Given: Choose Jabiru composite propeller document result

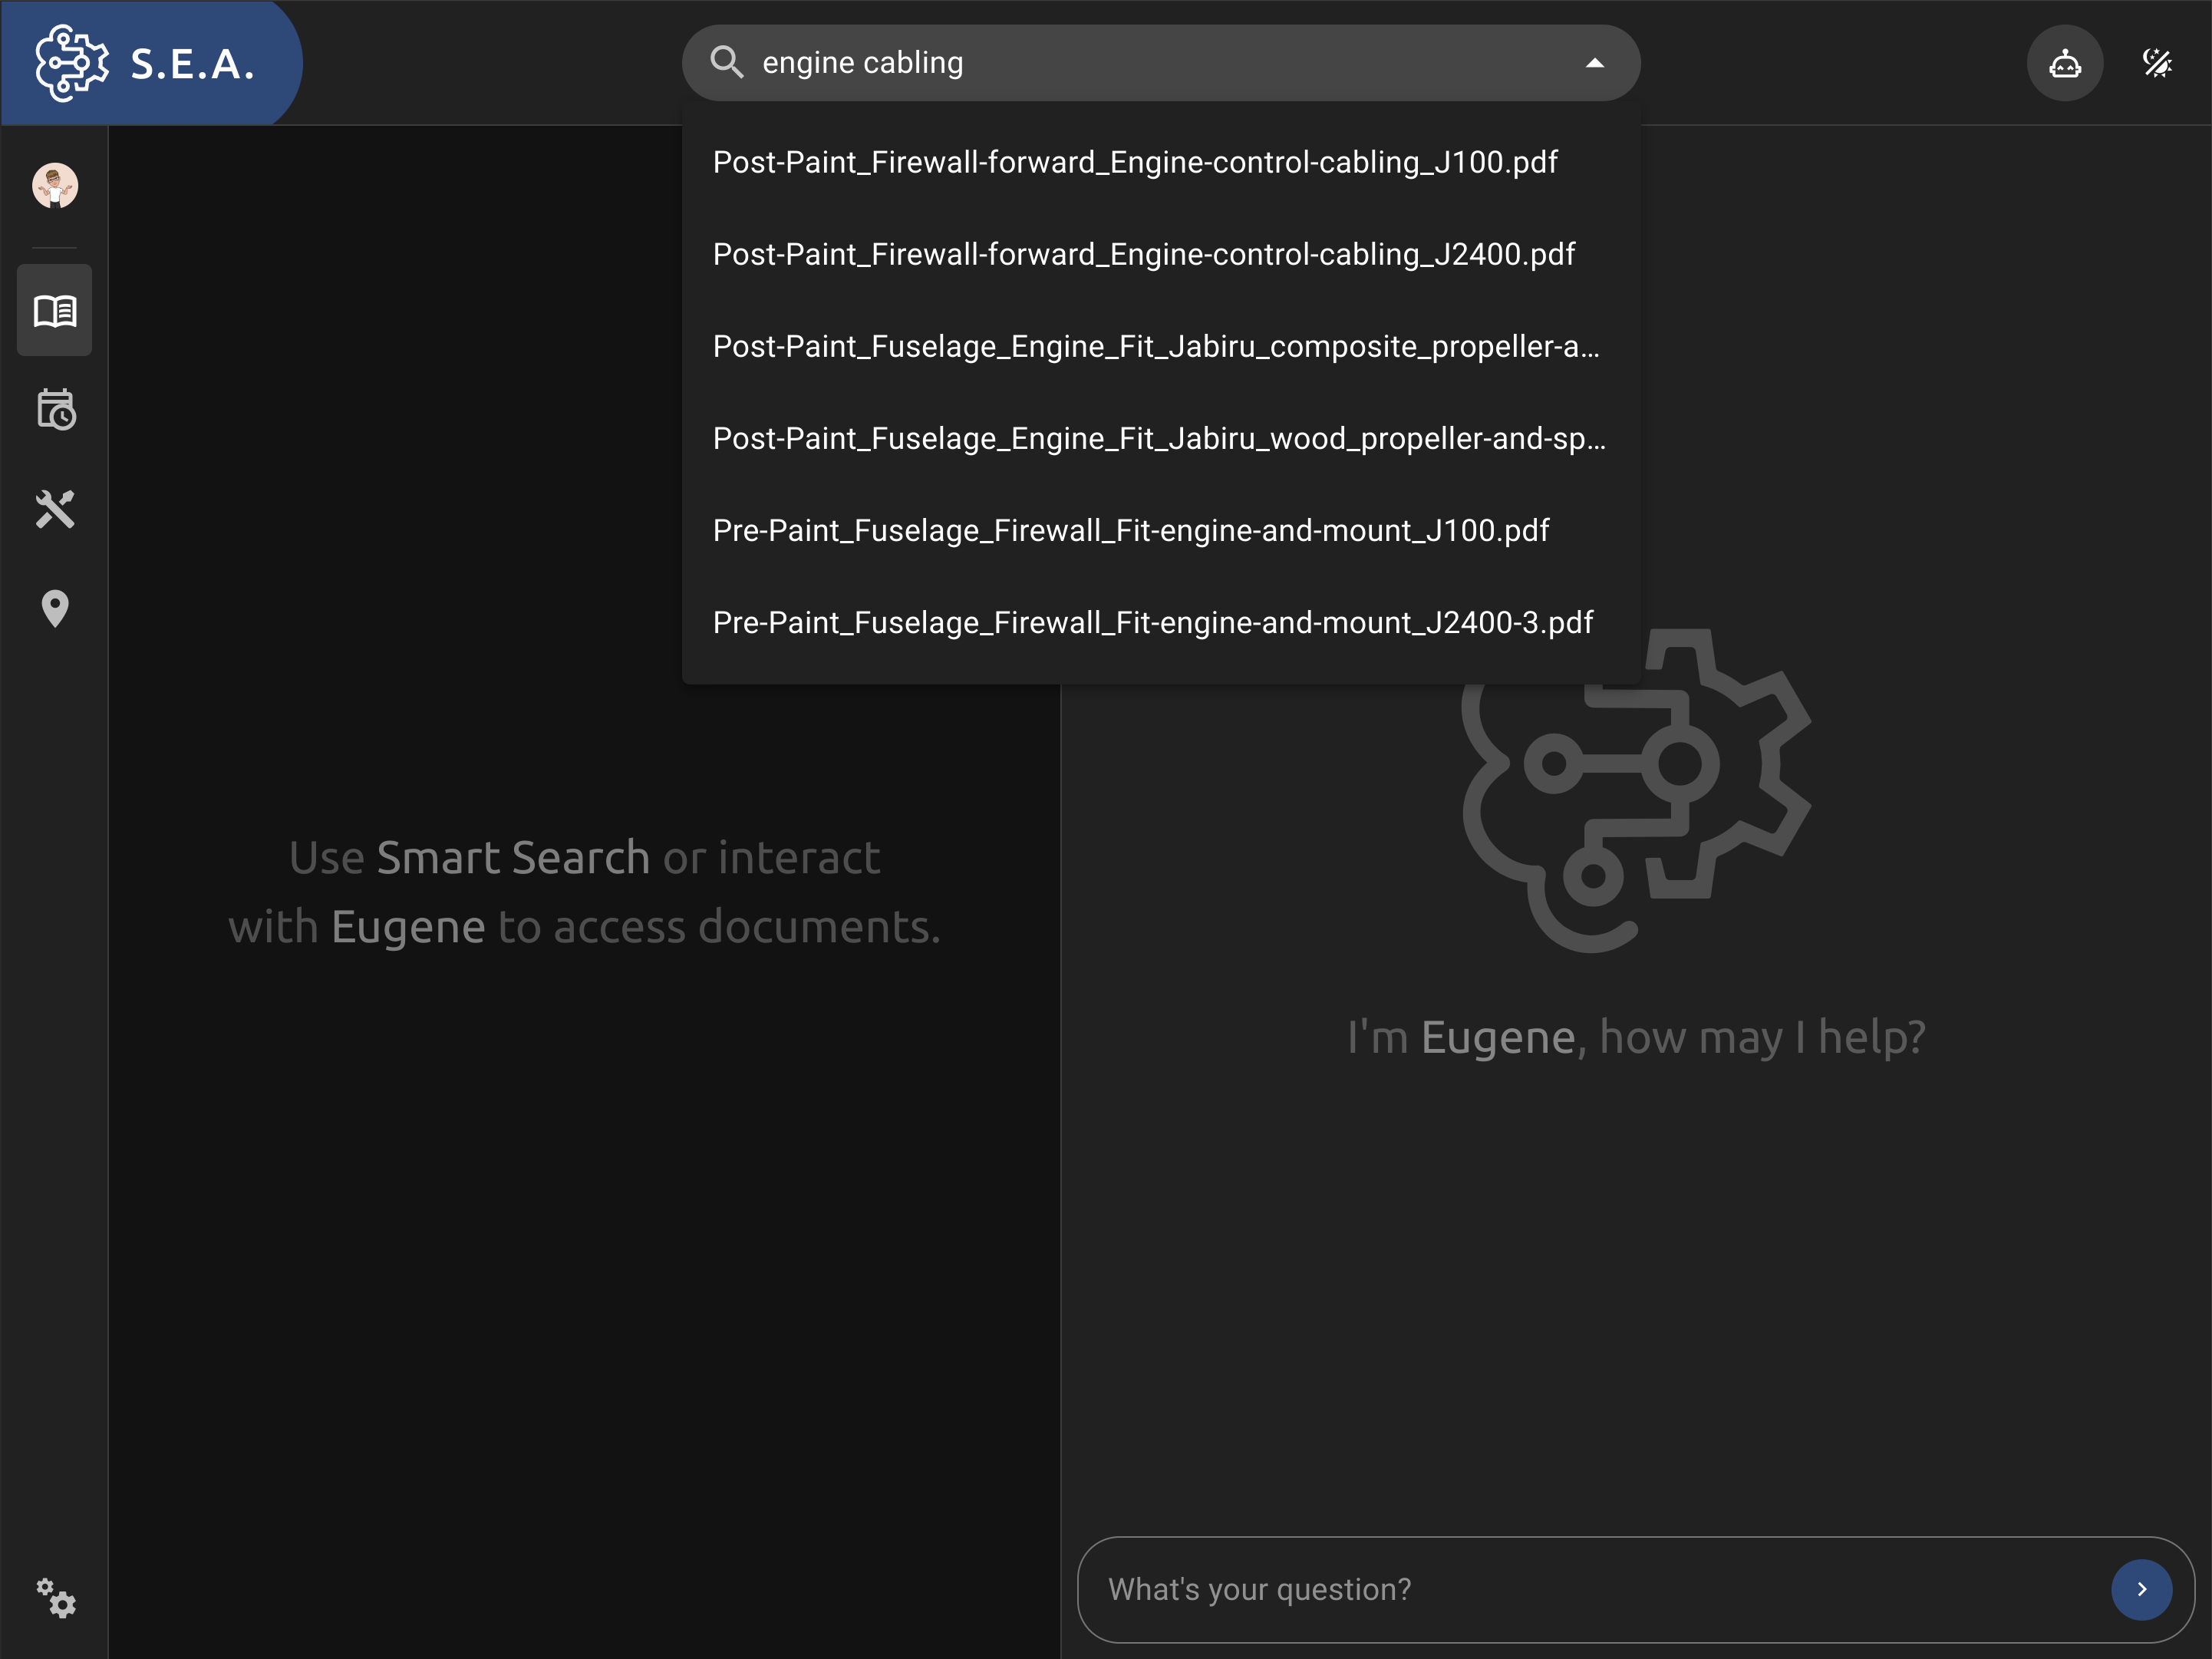Looking at the screenshot, I should click(1155, 346).
